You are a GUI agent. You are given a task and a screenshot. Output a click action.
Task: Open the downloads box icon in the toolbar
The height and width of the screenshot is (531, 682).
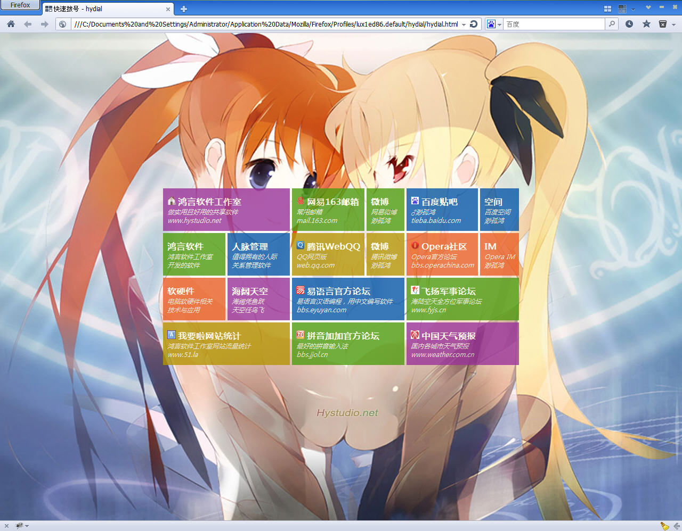pos(663,24)
